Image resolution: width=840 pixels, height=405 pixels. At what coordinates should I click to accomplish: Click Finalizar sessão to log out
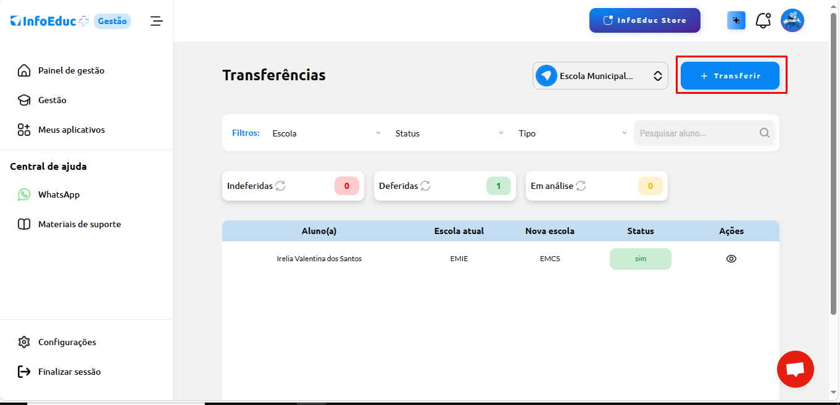click(69, 372)
